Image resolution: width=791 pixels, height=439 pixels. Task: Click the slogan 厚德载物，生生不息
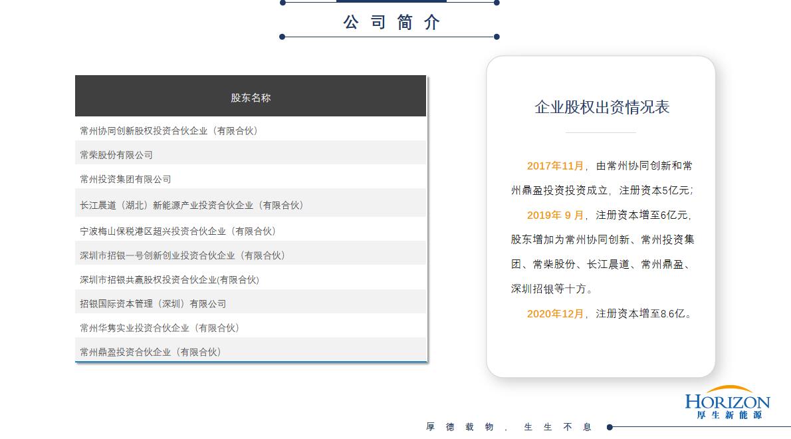click(x=508, y=427)
